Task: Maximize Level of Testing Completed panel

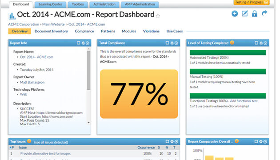Action: (256, 43)
